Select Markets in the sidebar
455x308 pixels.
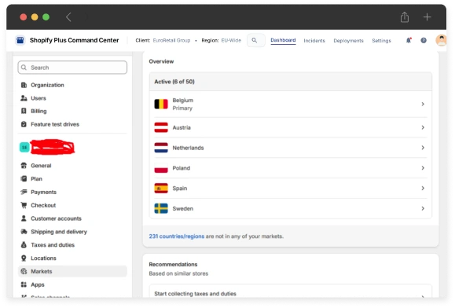click(72, 271)
